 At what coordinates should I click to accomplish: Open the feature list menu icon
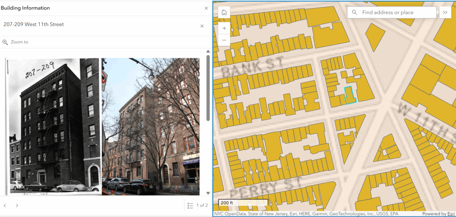pyautogui.click(x=190, y=206)
